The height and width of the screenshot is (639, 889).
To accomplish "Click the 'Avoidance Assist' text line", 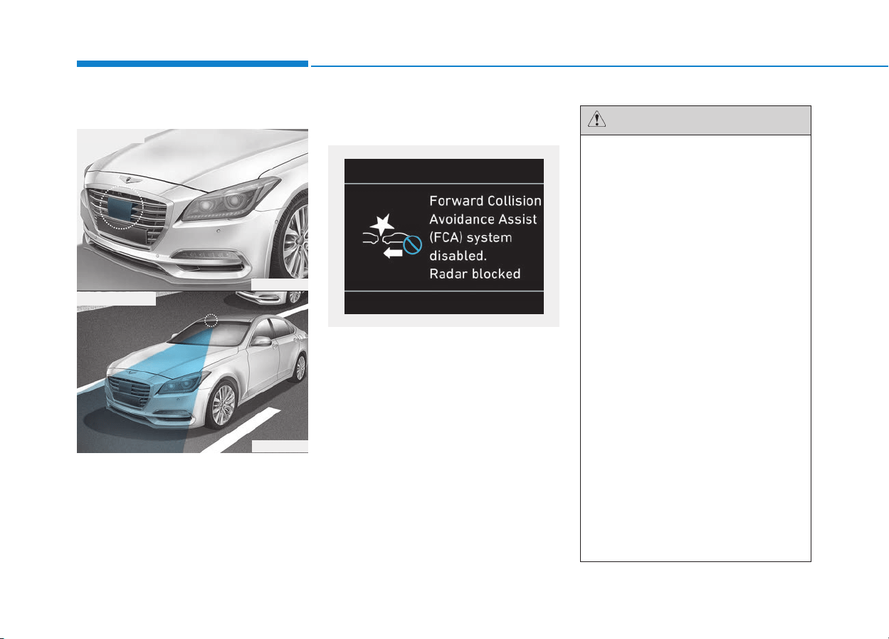I will 483,219.
